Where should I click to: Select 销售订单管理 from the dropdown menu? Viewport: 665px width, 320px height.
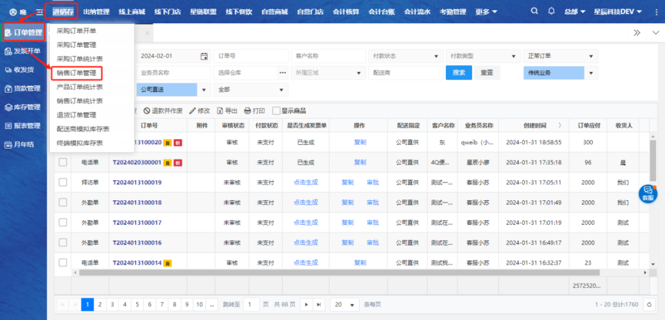[76, 72]
